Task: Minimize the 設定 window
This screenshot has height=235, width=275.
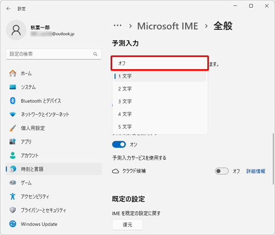Action: pos(235,6)
